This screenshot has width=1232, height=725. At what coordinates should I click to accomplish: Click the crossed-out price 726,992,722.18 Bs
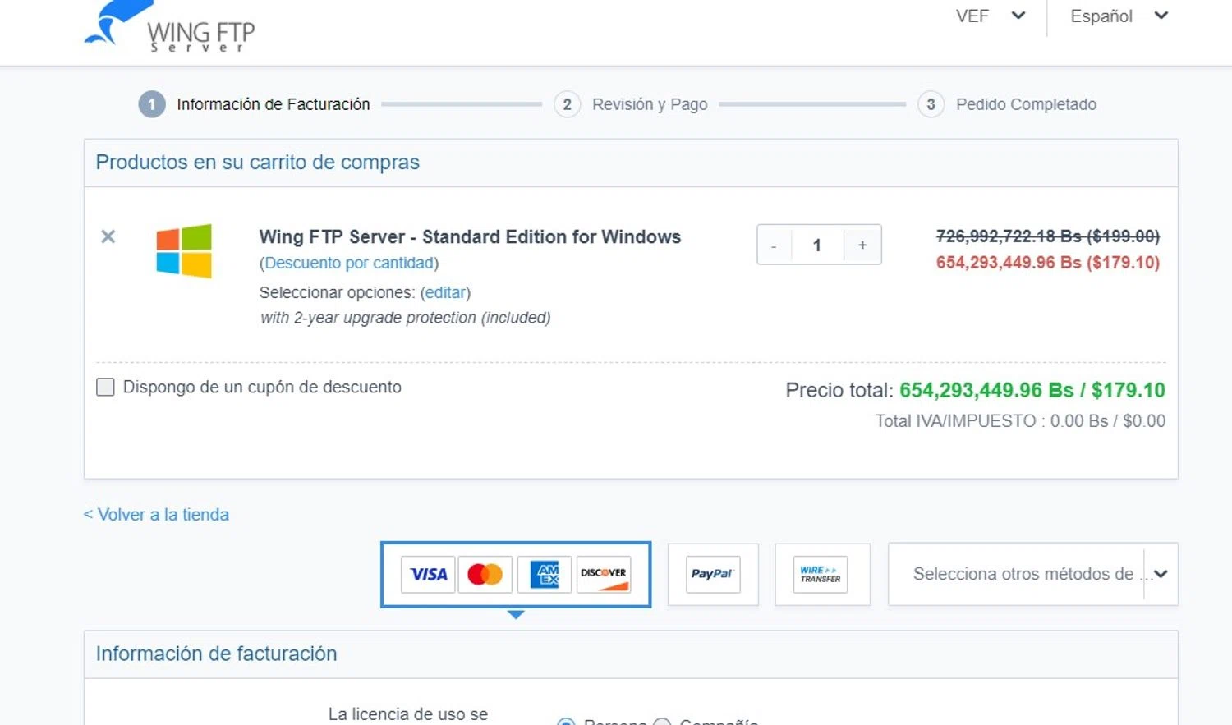click(x=1048, y=236)
